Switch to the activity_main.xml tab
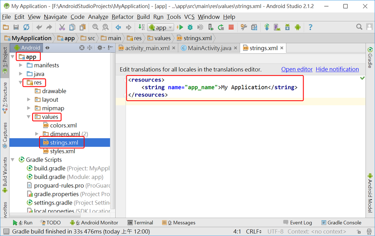This screenshot has width=375, height=236. (x=147, y=48)
